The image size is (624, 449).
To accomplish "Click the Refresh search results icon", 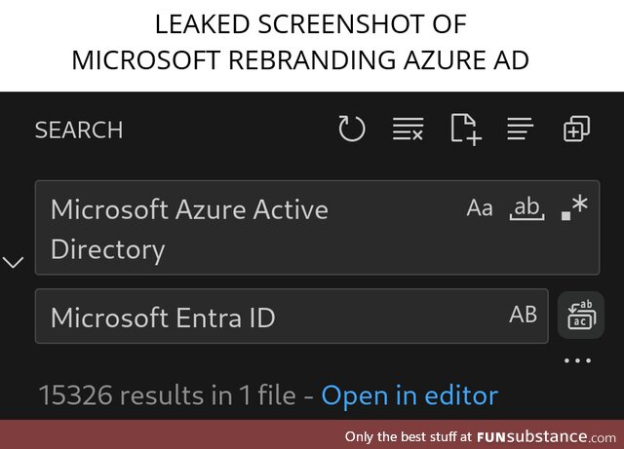I will pos(351,129).
